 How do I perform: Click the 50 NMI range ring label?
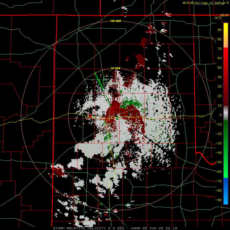(x=116, y=68)
